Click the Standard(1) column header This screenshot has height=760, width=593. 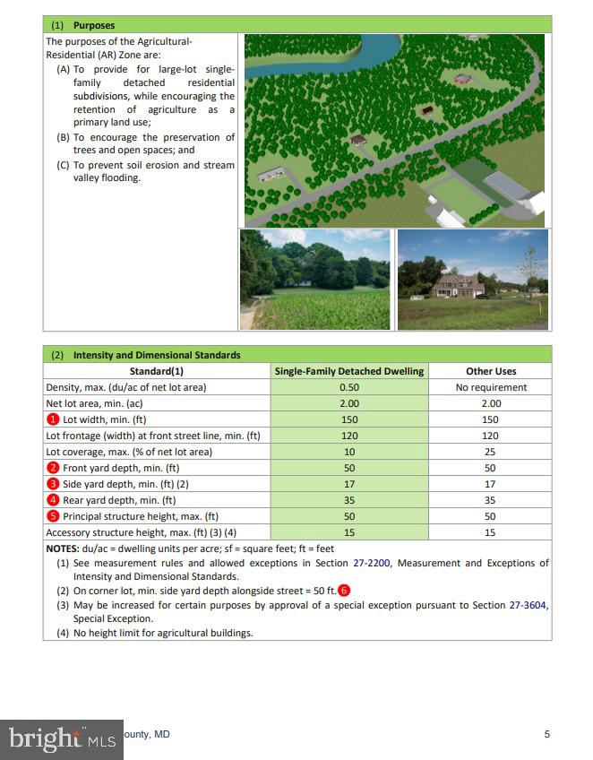pyautogui.click(x=157, y=371)
